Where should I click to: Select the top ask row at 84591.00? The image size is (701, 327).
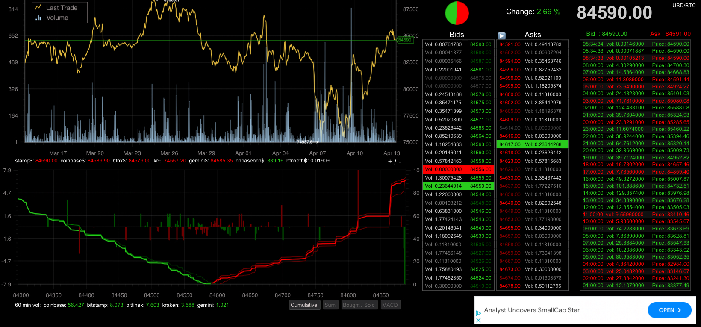(533, 44)
